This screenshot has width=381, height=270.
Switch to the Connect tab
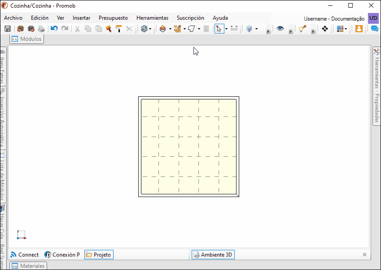tap(25, 255)
